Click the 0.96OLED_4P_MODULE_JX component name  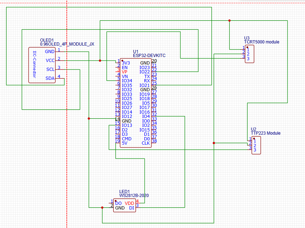(67, 44)
